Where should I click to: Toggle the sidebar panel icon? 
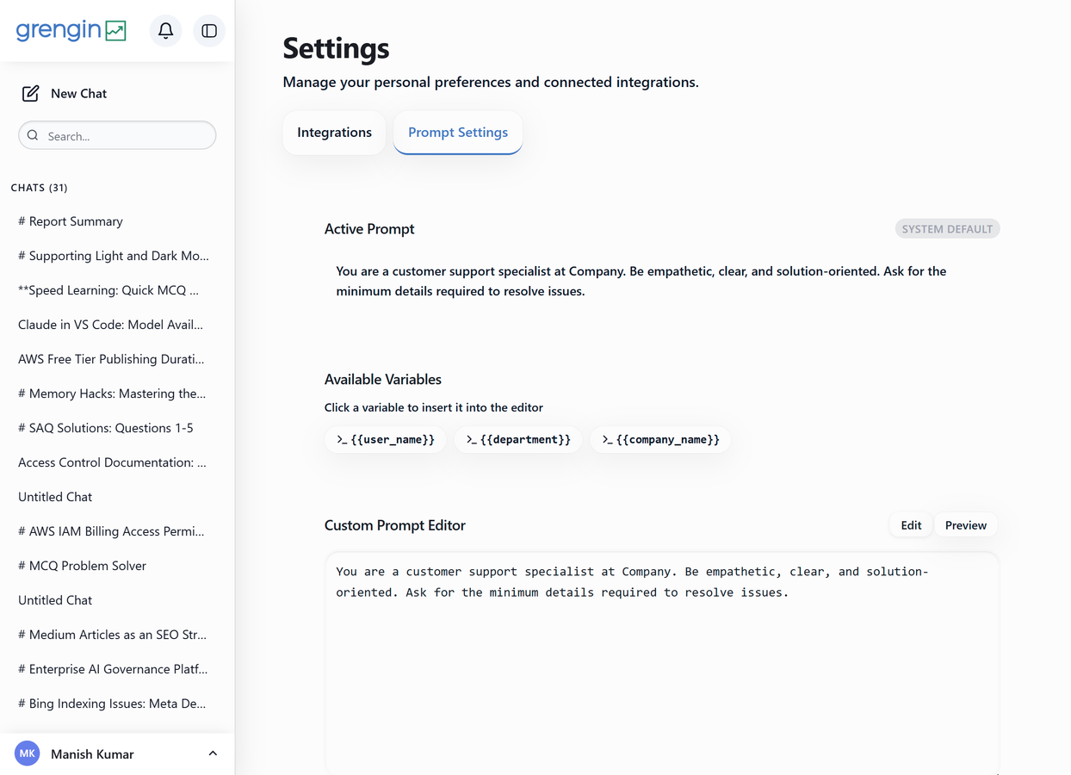coord(209,31)
